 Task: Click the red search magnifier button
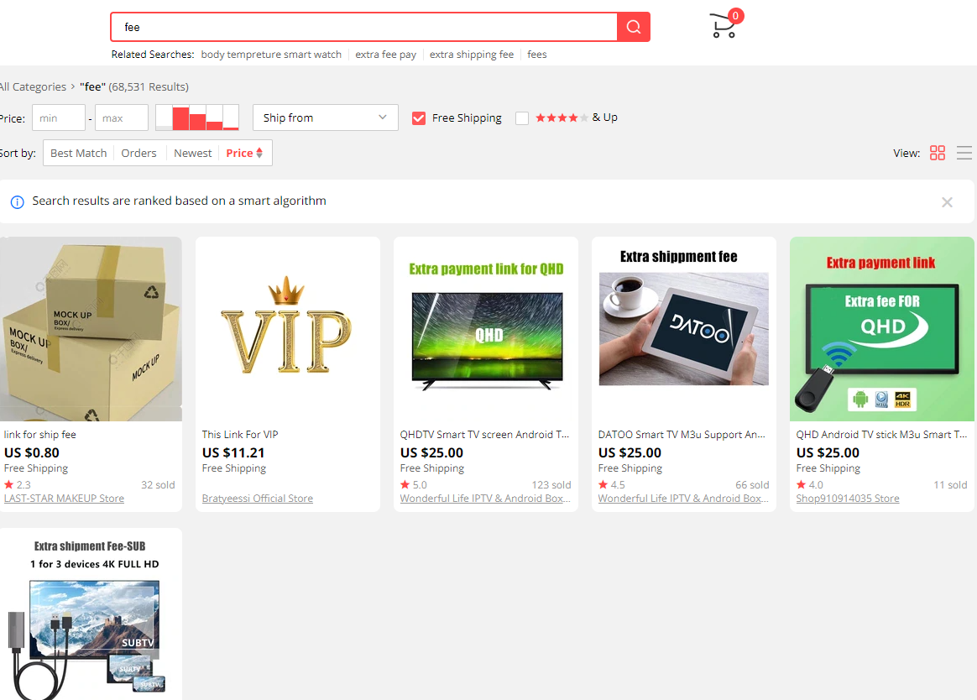[x=633, y=27]
